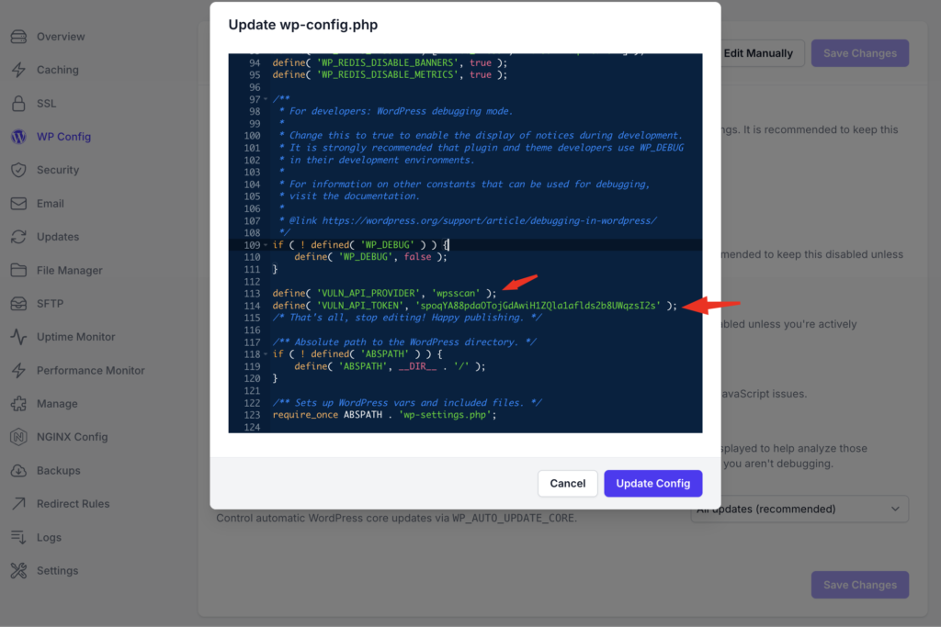This screenshot has width=941, height=627.
Task: Click the Backups download icon
Action: point(18,471)
